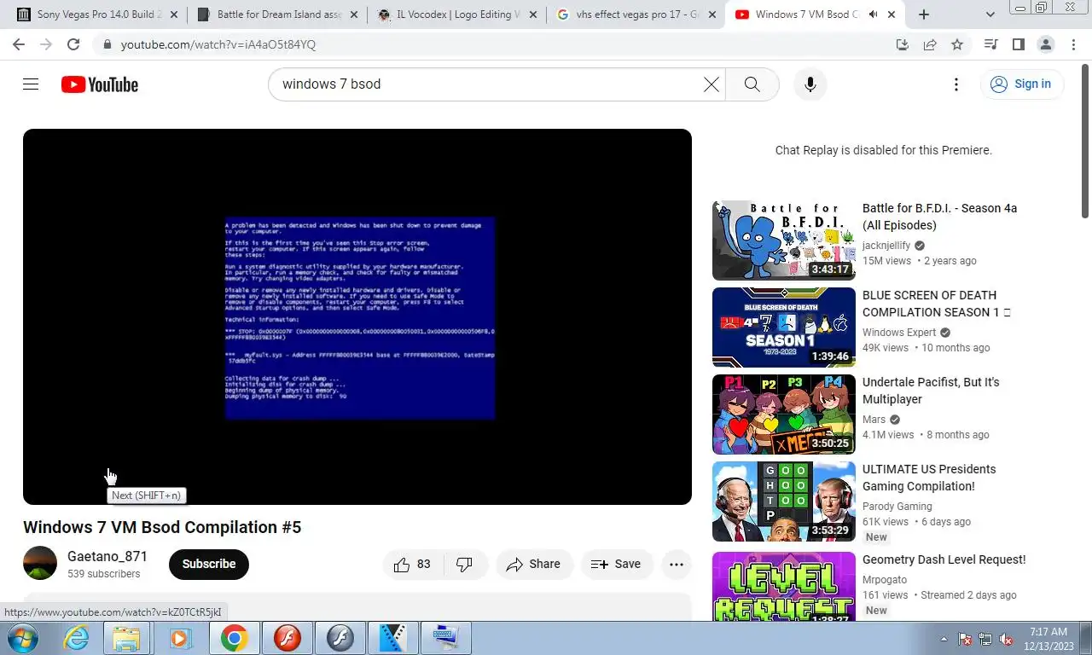Open the taskbar clock showing 7:17 AM
This screenshot has height=655, width=1092.
(x=1048, y=638)
